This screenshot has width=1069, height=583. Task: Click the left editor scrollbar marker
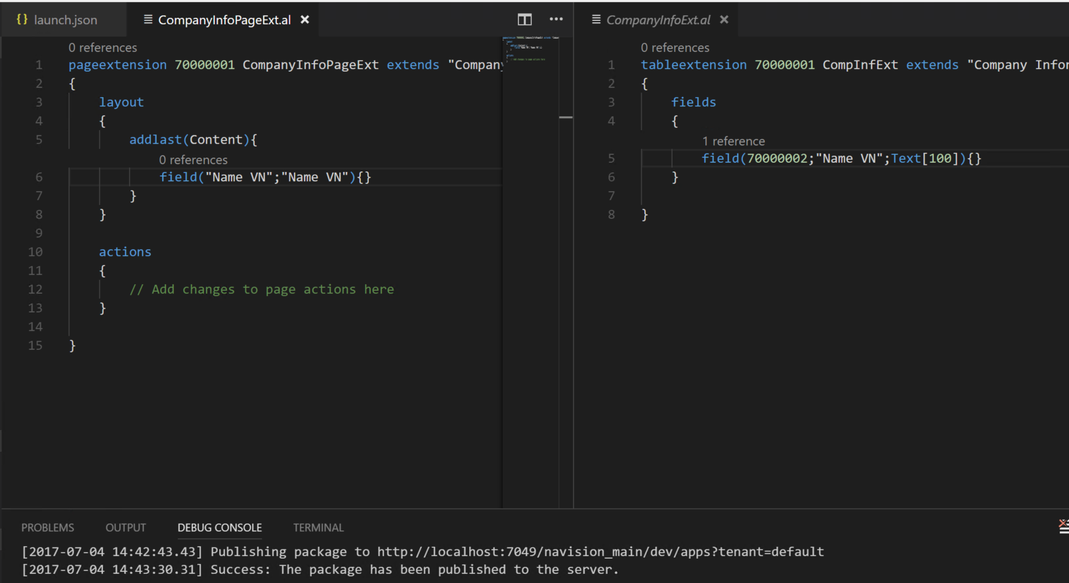pos(566,117)
